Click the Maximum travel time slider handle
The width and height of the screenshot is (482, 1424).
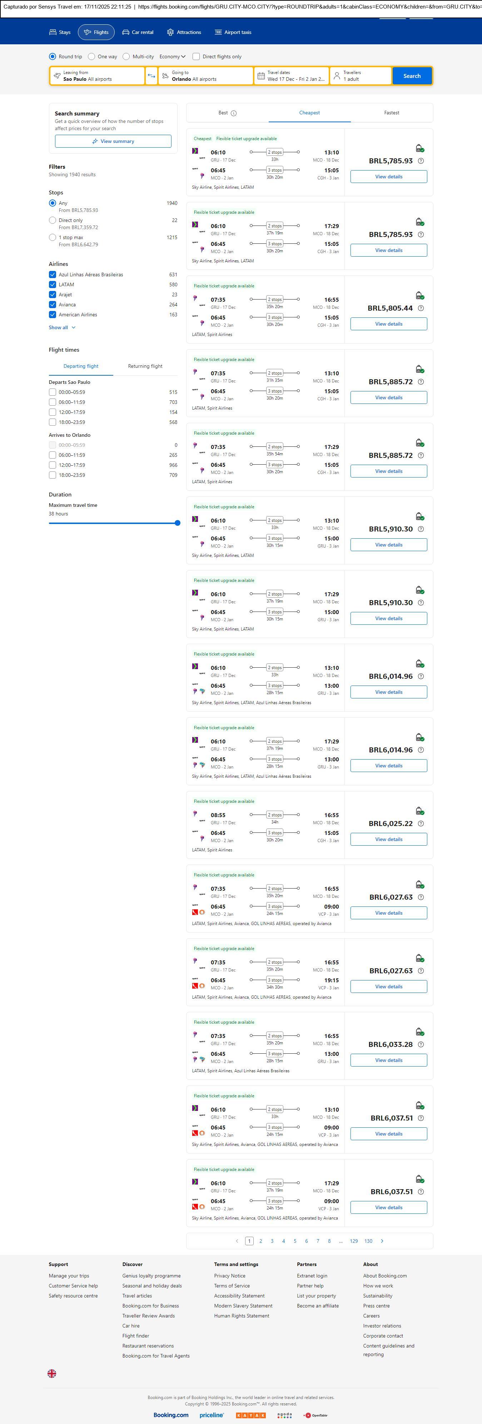[x=178, y=523]
